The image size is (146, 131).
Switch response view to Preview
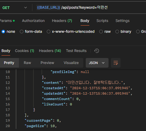coord(47,63)
